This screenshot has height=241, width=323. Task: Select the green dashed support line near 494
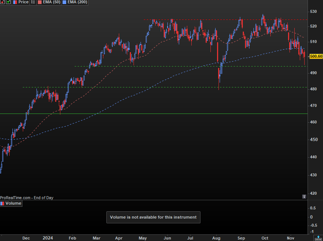point(191,66)
